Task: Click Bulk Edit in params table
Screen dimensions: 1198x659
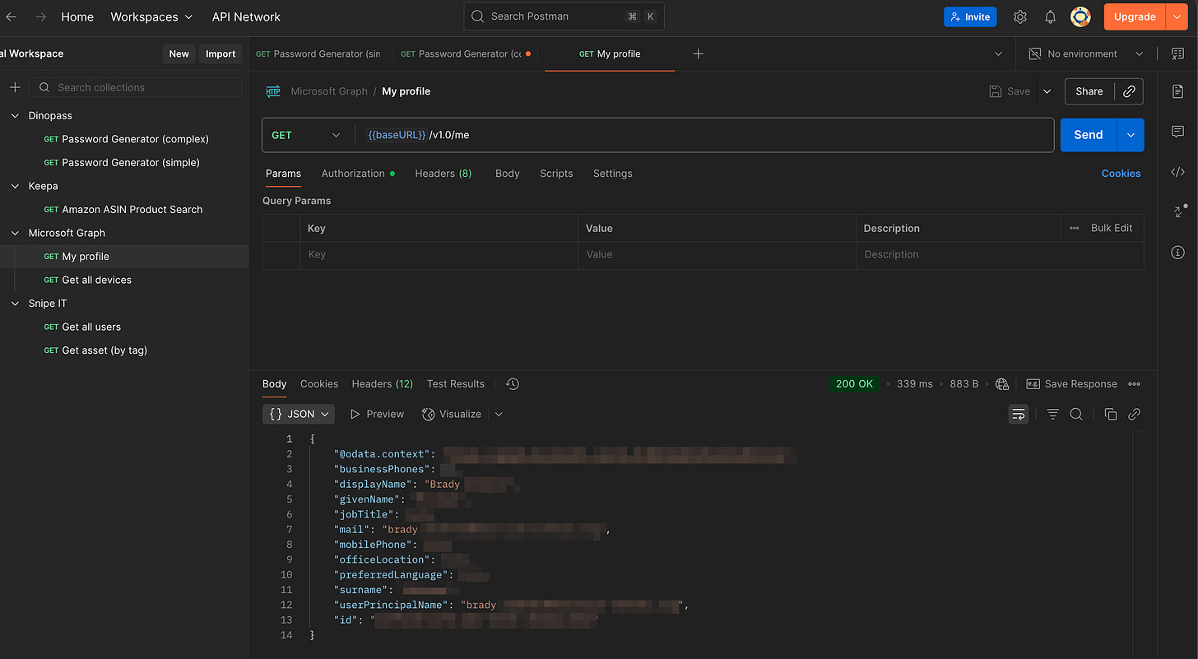Action: [1112, 228]
